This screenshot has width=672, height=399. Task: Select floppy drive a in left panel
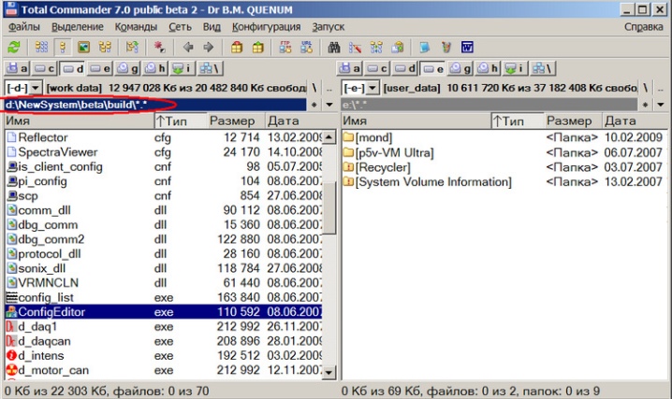coord(17,68)
